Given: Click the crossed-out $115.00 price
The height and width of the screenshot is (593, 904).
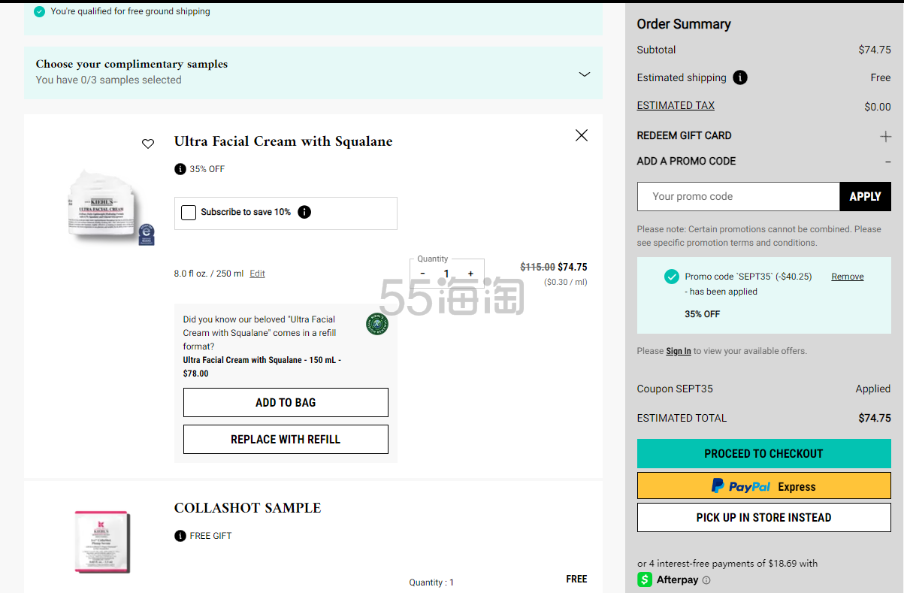Looking at the screenshot, I should click(537, 267).
